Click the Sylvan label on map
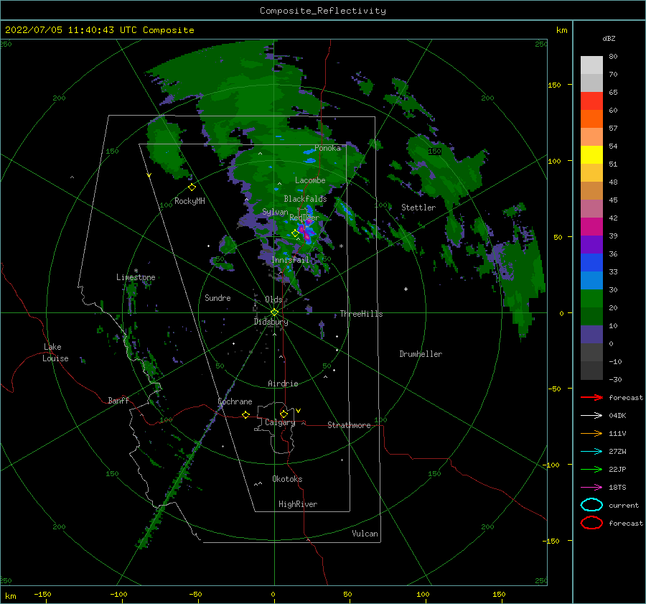Viewport: 646px width, 604px height. coord(275,212)
